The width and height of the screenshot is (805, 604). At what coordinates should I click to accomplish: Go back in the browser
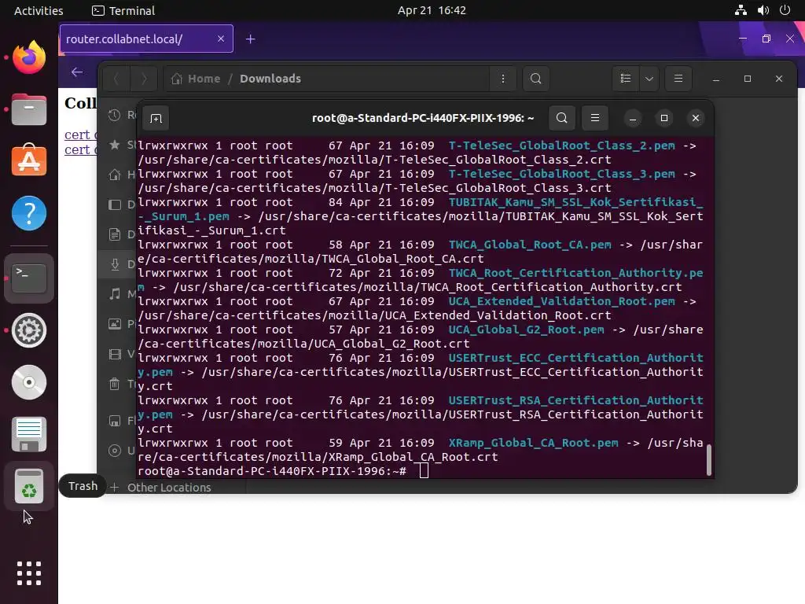77,72
